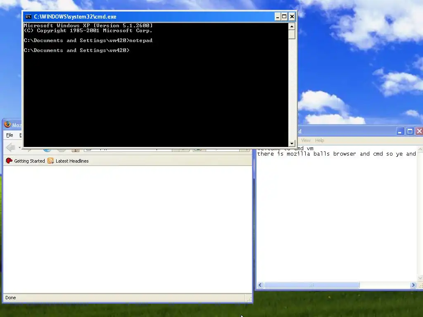Open the View menu in Notepad
423x317 pixels.
coord(306,140)
